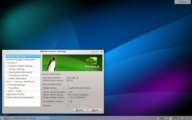Click server vendor version 1.15.0 (11500000)
The height and width of the screenshot is (120, 192).
77,97
